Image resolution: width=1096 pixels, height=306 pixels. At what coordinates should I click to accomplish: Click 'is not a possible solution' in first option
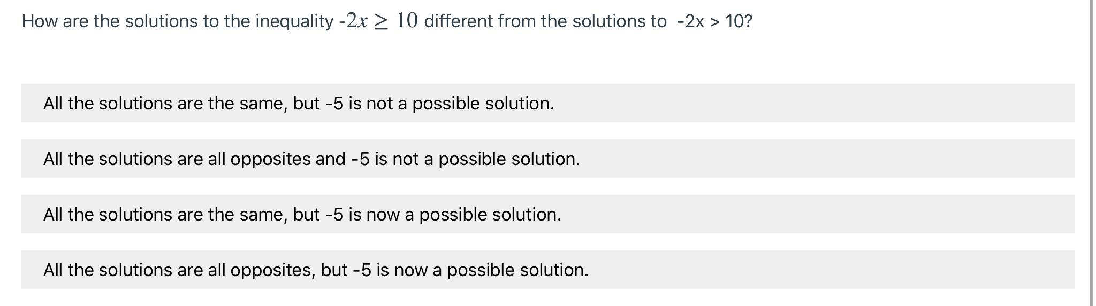click(451, 103)
